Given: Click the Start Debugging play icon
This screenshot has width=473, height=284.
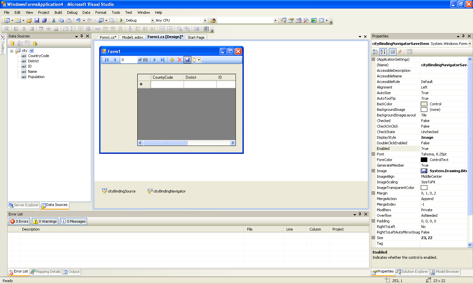Looking at the screenshot, I should pyautogui.click(x=122, y=20).
